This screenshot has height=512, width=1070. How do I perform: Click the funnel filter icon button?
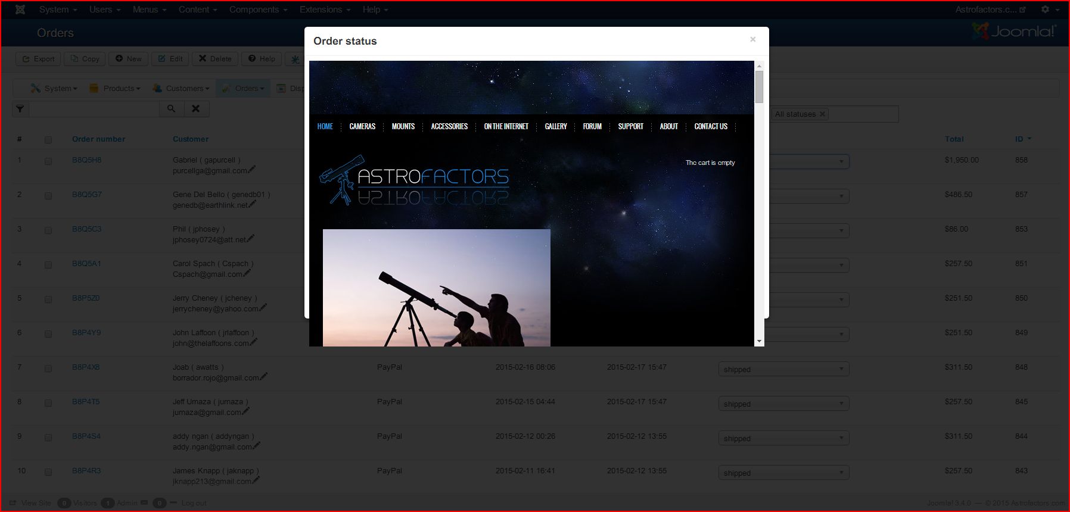click(x=20, y=108)
